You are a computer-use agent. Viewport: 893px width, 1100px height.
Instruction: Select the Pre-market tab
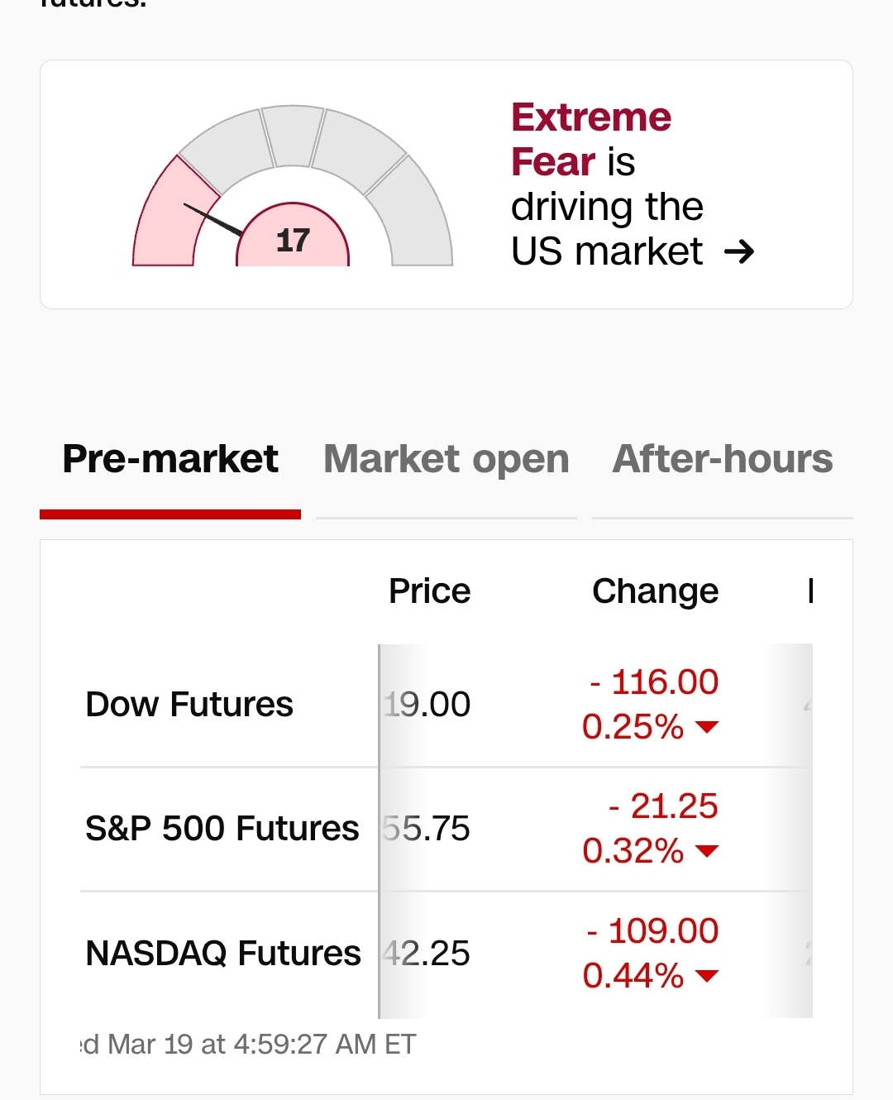[x=170, y=459]
